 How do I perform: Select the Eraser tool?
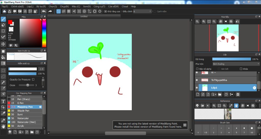[3, 25]
